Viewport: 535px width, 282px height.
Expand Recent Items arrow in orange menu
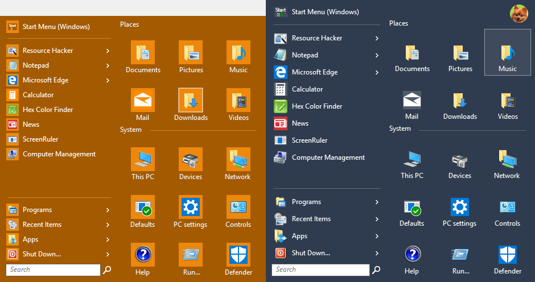(108, 225)
